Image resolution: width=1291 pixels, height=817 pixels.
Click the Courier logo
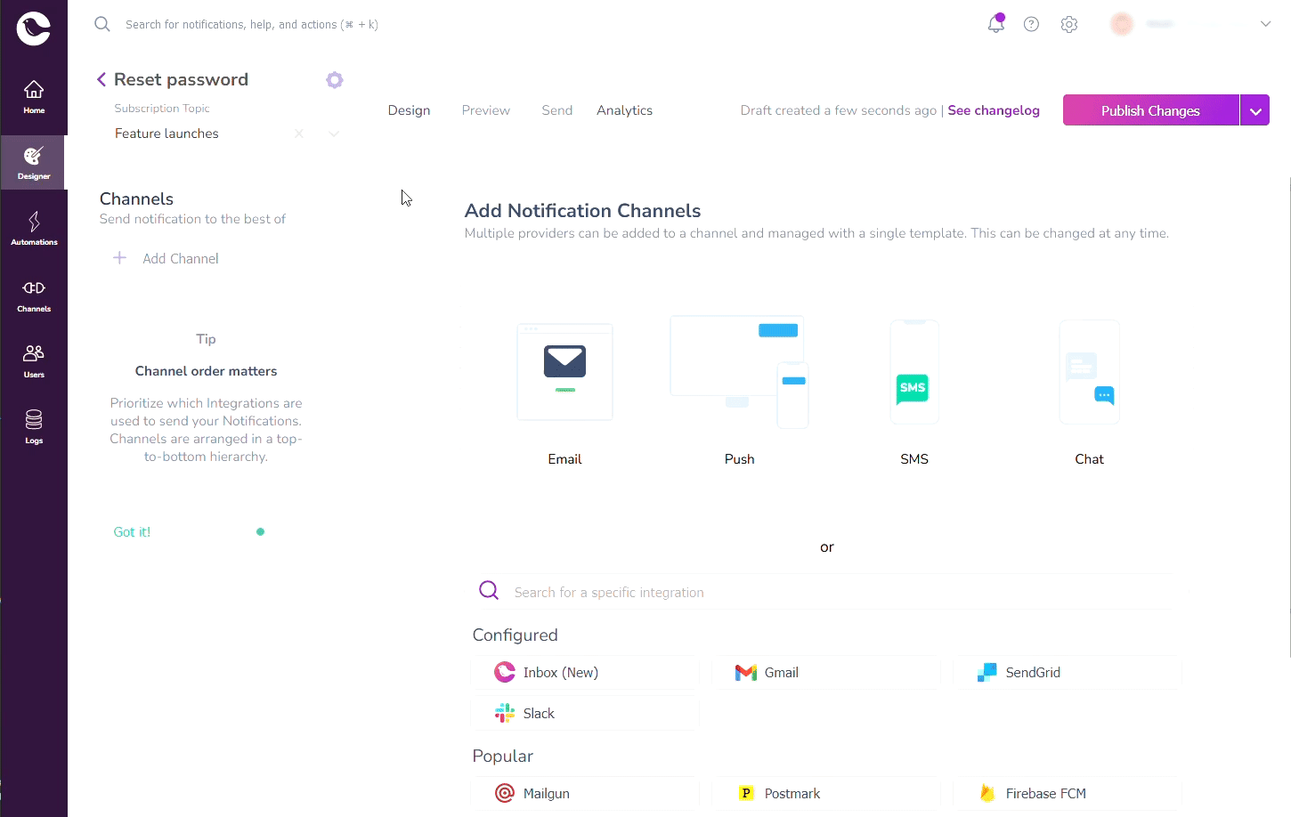(x=34, y=28)
